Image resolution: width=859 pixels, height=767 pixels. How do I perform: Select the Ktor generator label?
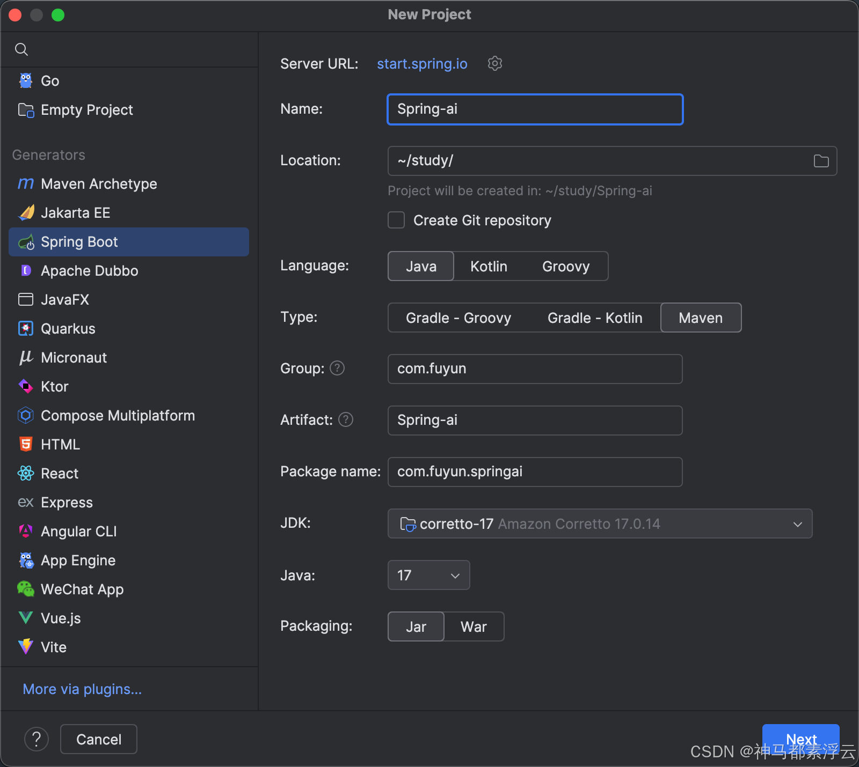coord(55,386)
